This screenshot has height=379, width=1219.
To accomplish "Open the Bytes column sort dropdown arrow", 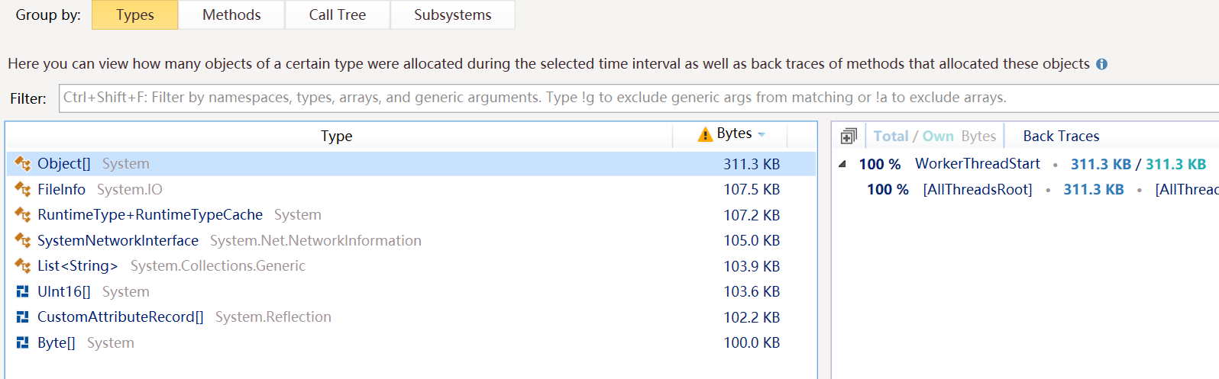I will point(761,134).
